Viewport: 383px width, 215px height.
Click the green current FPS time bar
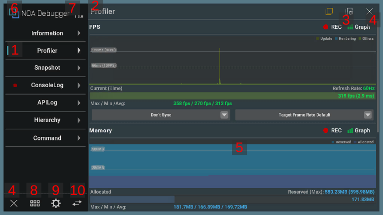click(x=232, y=96)
